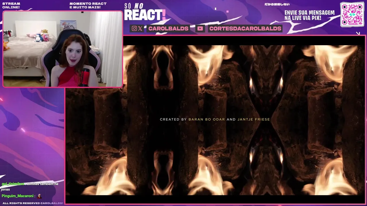Image resolution: width=367 pixels, height=206 pixels.
Task: Click the Instagram icon next to CAROLBALDS
Action: 134,28
